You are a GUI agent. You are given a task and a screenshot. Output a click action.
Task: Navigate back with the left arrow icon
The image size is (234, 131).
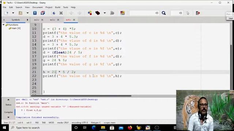72,13
